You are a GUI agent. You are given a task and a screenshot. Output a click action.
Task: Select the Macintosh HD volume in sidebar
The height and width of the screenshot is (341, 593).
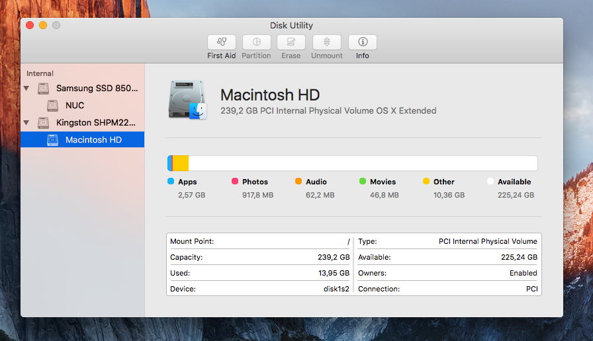pos(93,139)
